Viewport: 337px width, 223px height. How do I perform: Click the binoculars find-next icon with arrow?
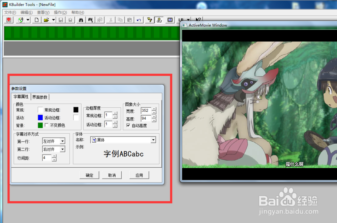90,20
